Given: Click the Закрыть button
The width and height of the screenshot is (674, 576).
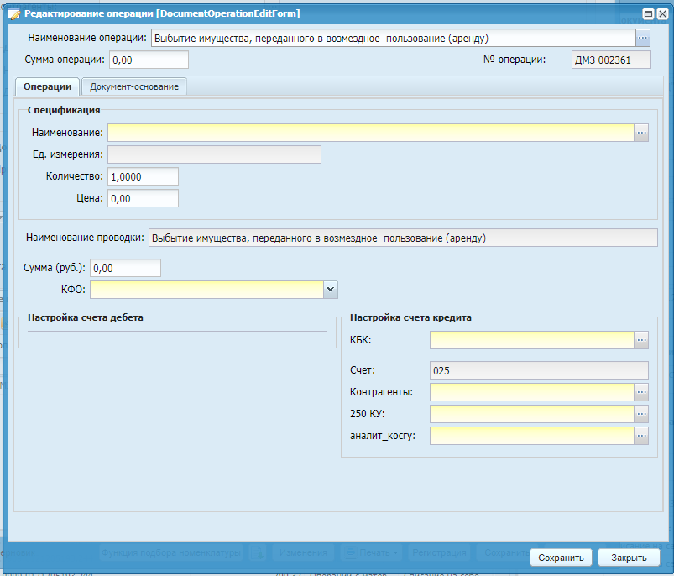Looking at the screenshot, I should pos(629,558).
